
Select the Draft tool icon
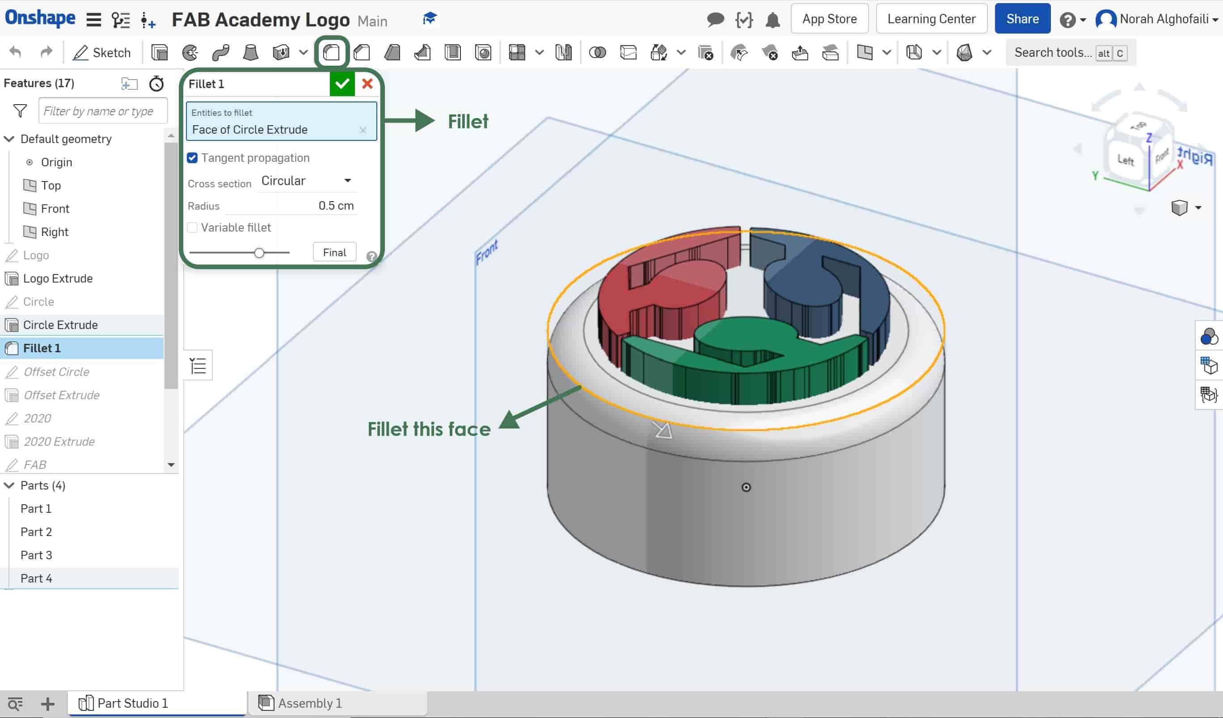392,52
